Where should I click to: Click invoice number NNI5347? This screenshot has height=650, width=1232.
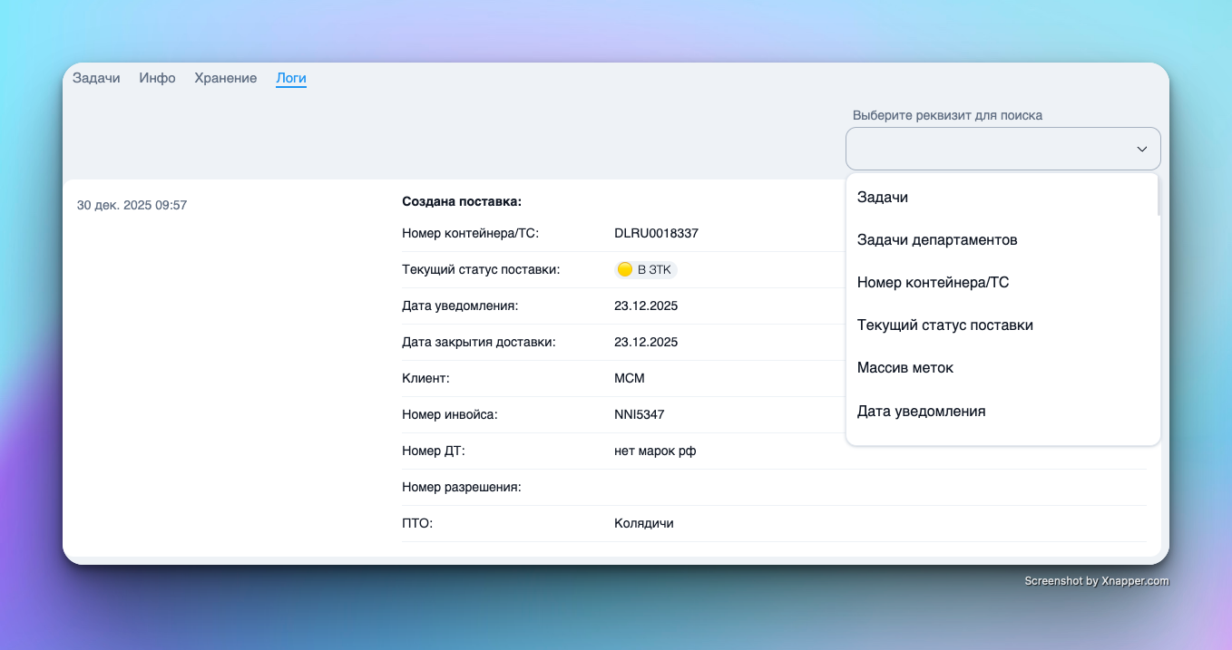point(639,414)
